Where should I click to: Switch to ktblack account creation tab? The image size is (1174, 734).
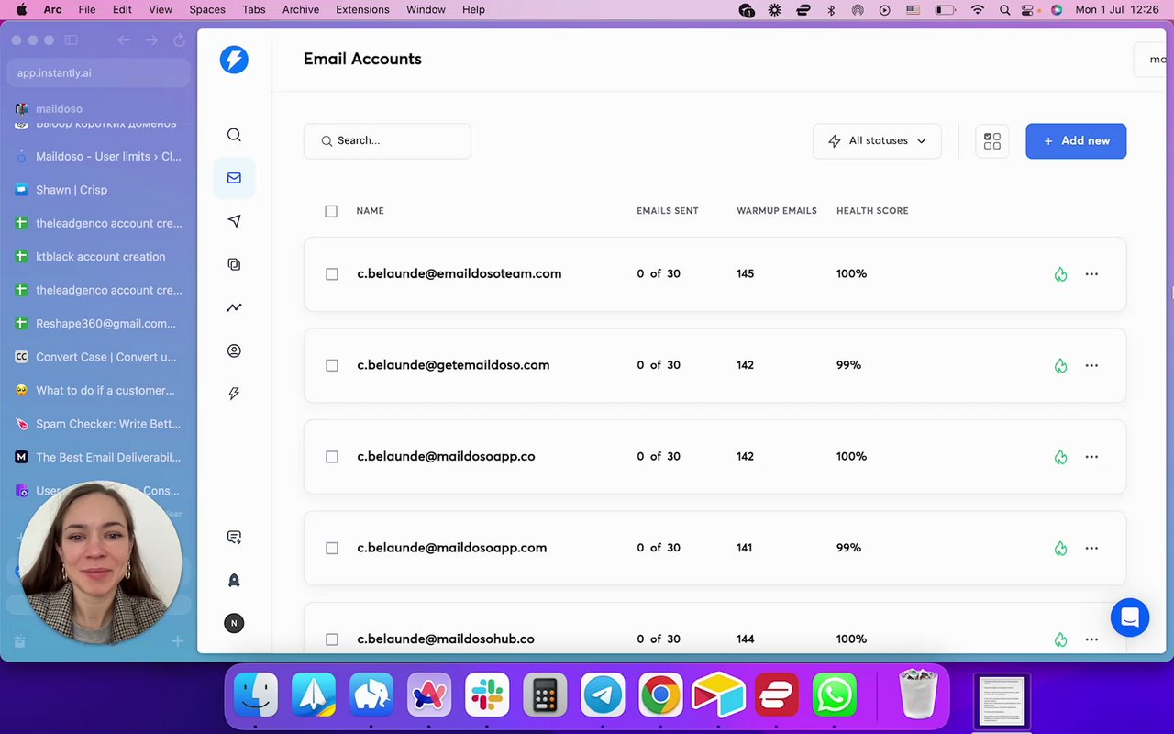tap(99, 257)
